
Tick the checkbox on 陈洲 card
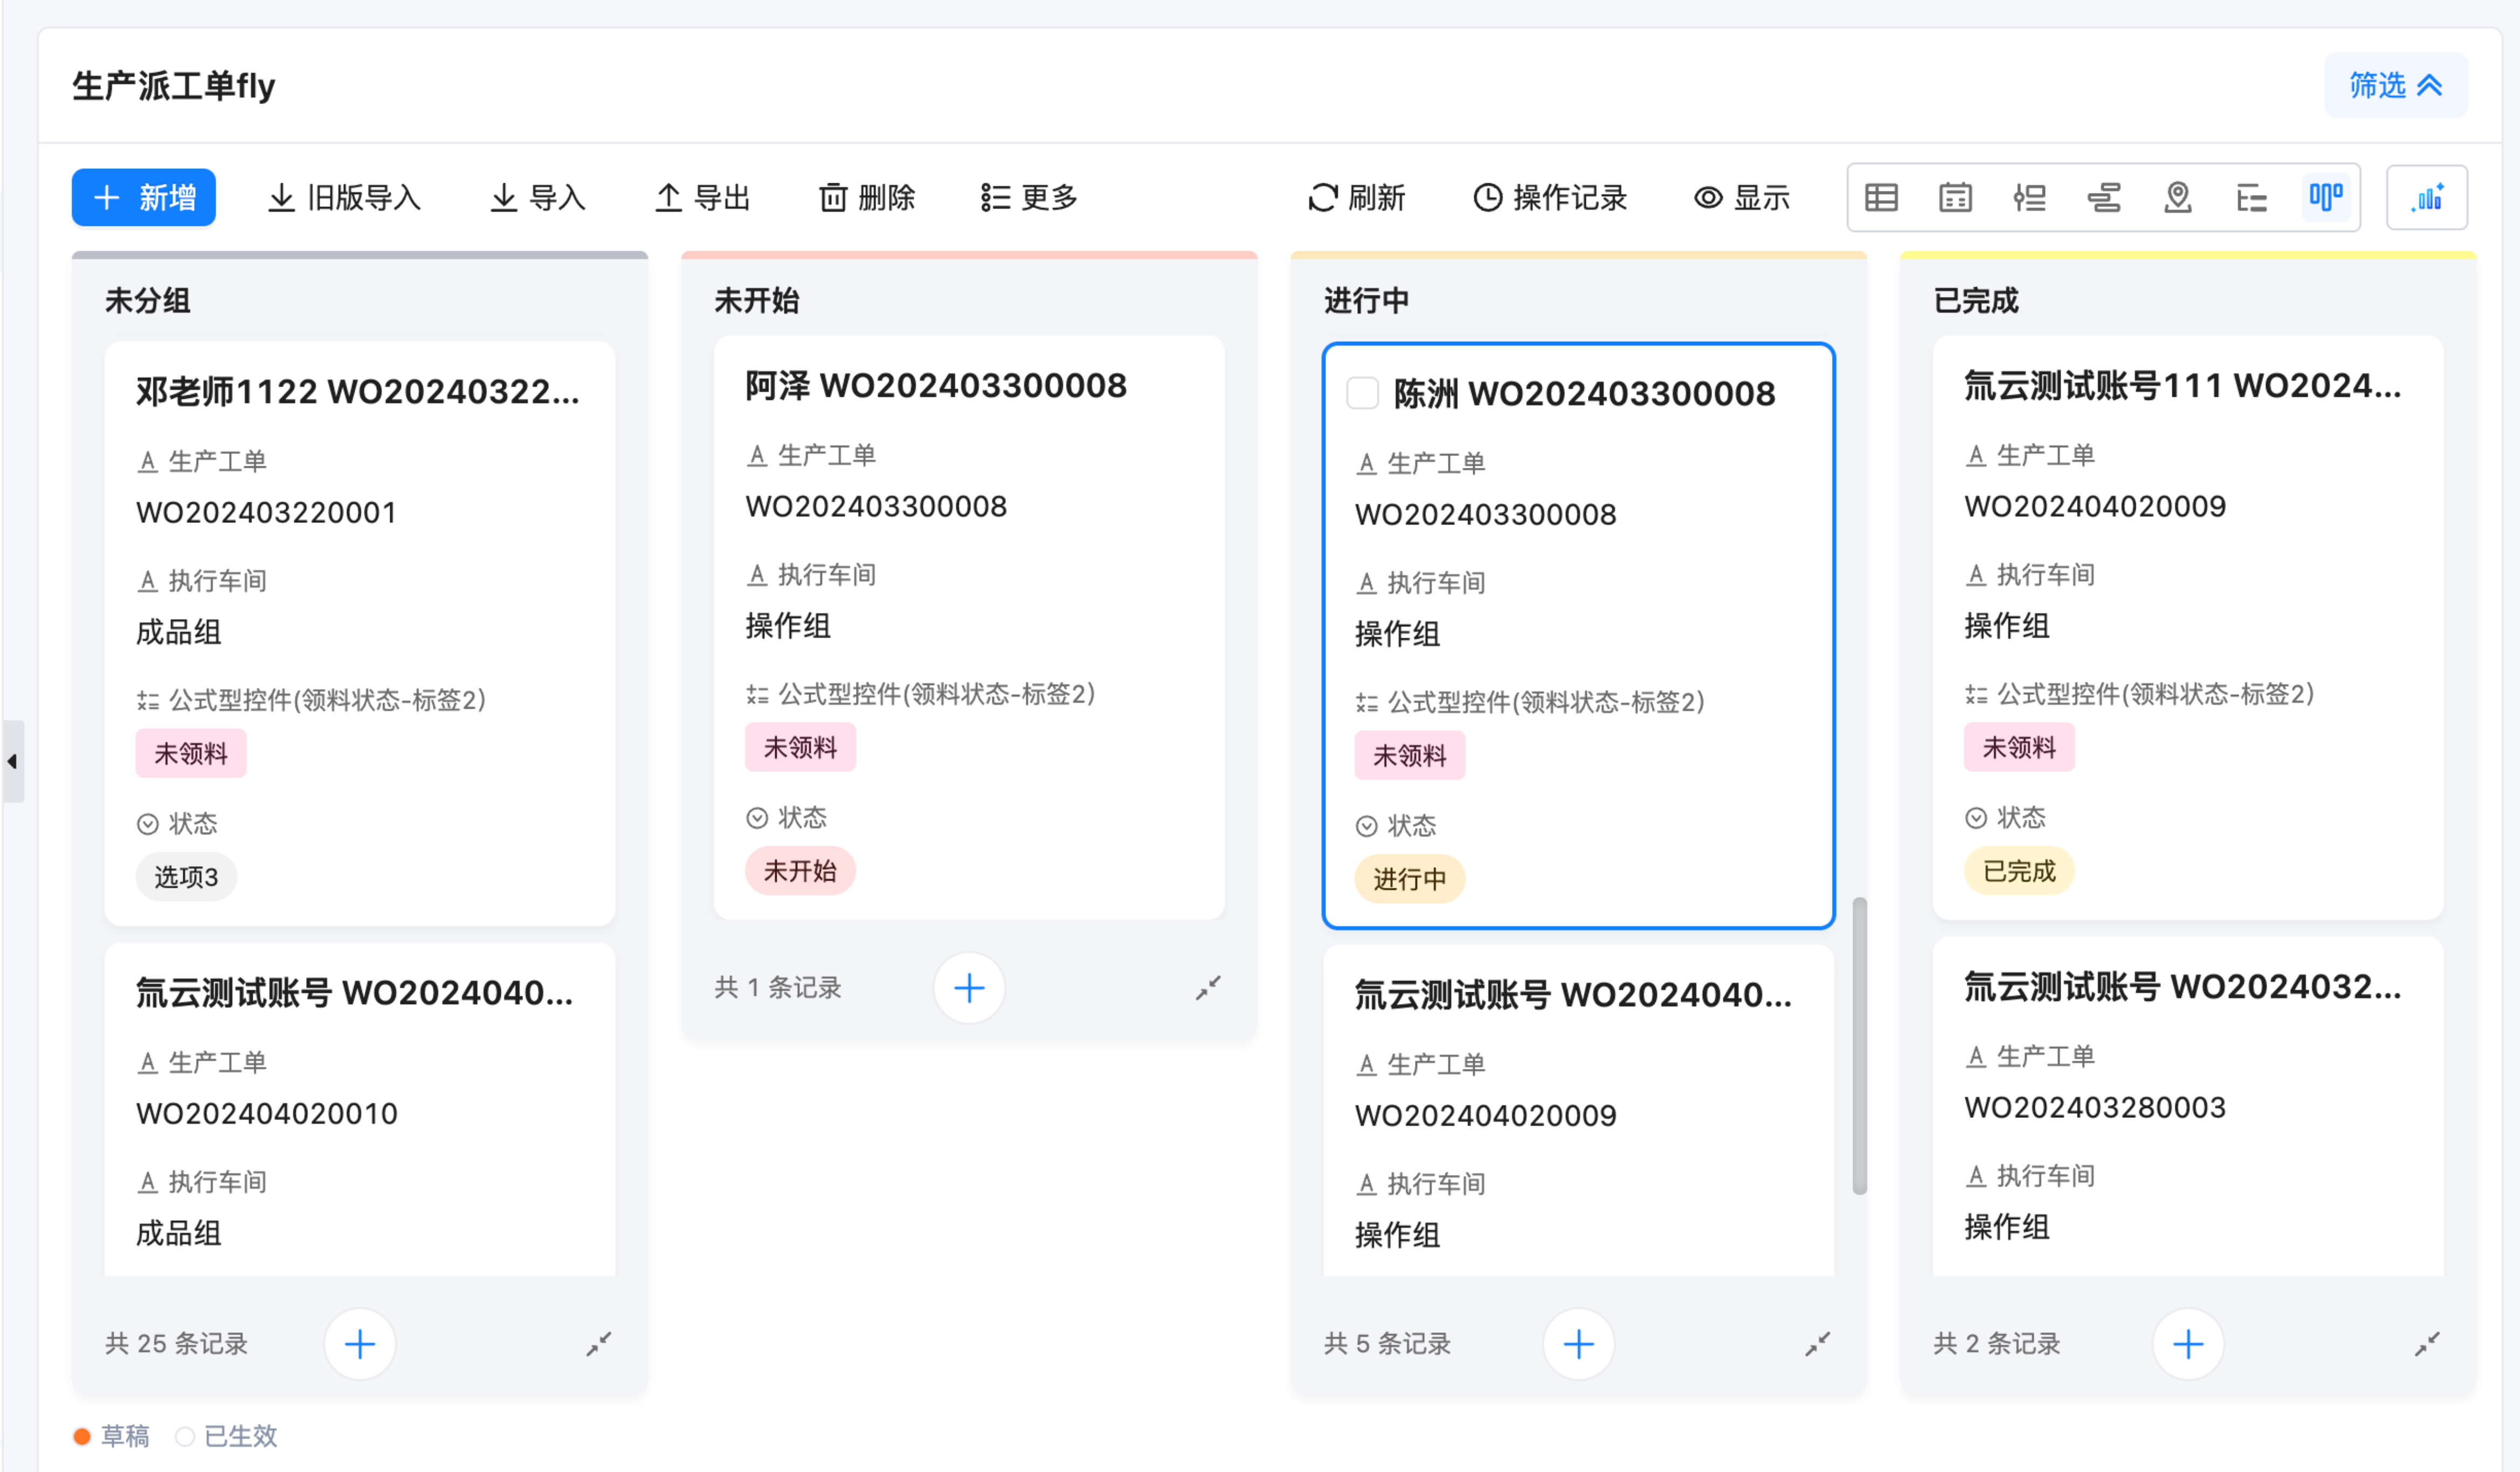click(x=1362, y=393)
